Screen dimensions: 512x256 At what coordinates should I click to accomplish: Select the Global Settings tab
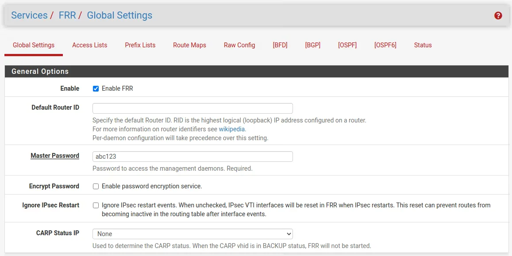pyautogui.click(x=34, y=45)
